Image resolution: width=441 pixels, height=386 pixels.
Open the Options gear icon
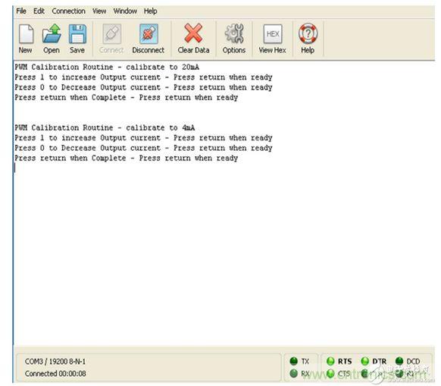point(234,34)
